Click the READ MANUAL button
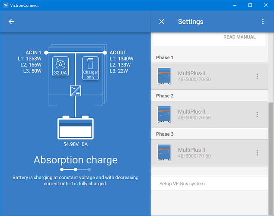 239,37
